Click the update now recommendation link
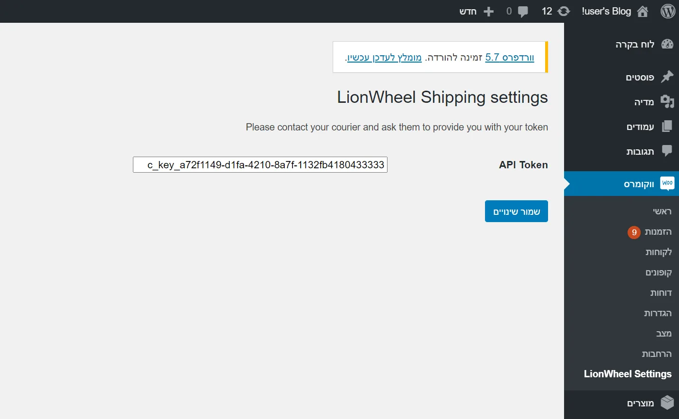The image size is (679, 419). point(385,57)
